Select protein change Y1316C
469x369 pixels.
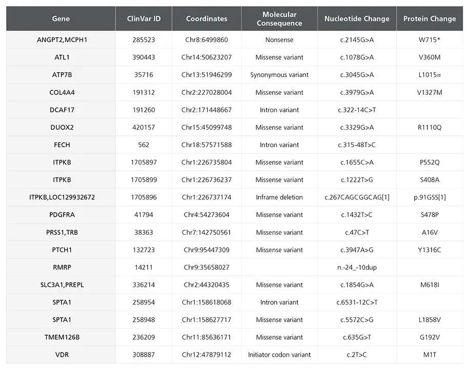[x=430, y=250]
